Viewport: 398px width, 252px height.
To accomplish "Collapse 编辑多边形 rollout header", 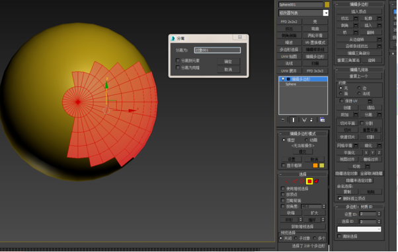I will 359,5.
